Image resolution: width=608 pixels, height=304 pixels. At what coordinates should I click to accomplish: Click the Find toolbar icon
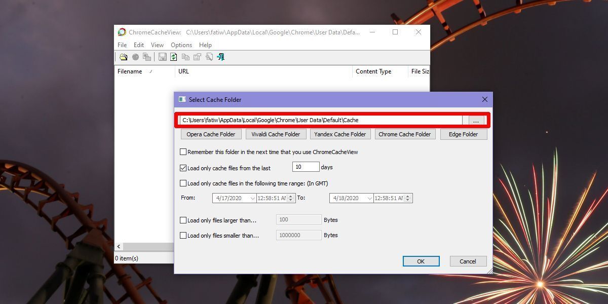[x=209, y=56]
